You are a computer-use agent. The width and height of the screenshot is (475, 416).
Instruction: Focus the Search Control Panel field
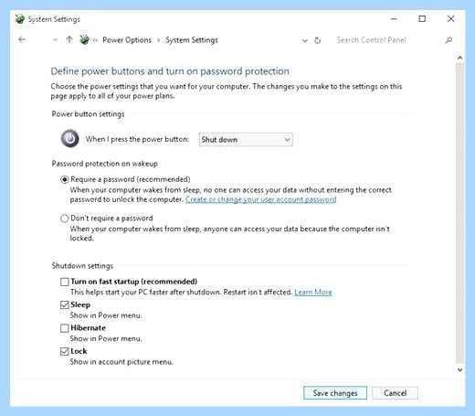click(371, 40)
